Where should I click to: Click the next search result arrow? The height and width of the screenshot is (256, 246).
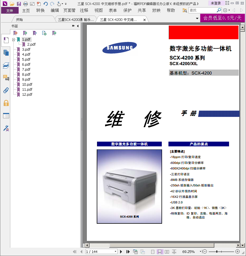(x=242, y=10)
